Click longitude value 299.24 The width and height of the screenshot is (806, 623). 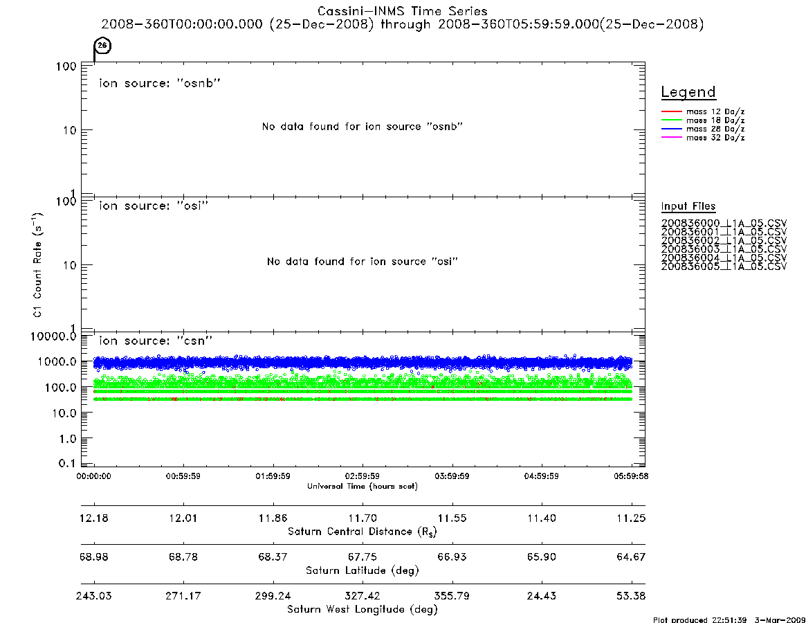(273, 596)
